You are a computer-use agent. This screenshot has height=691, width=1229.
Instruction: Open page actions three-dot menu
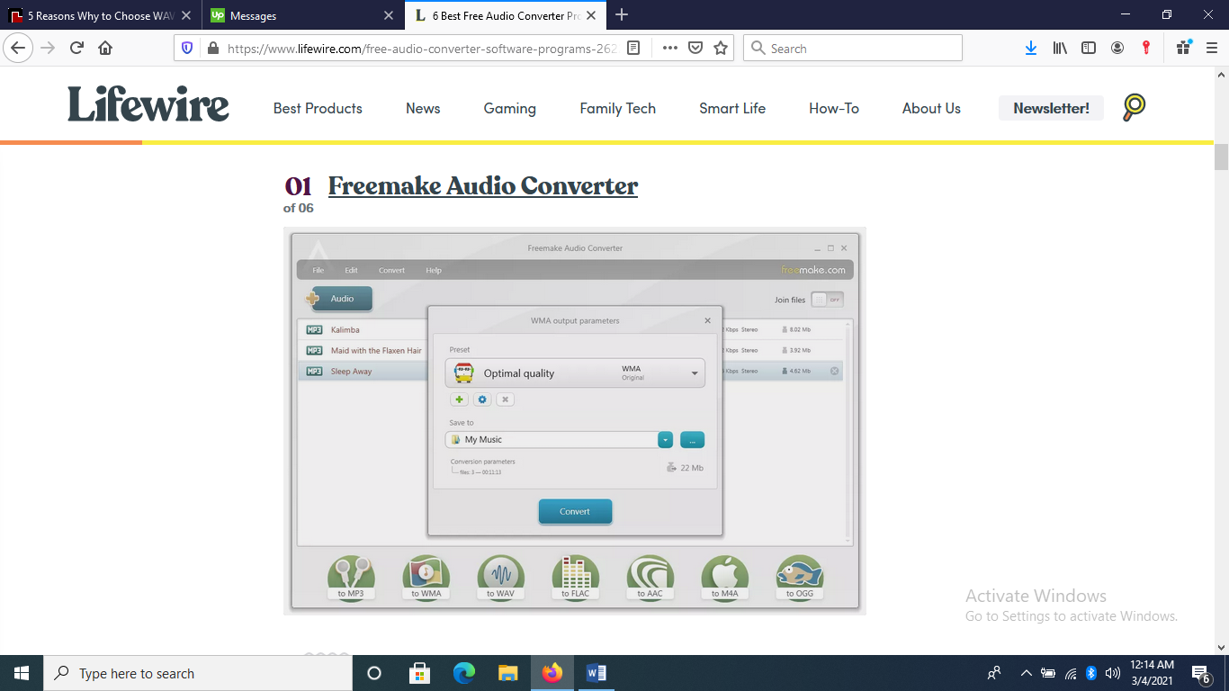pyautogui.click(x=669, y=49)
